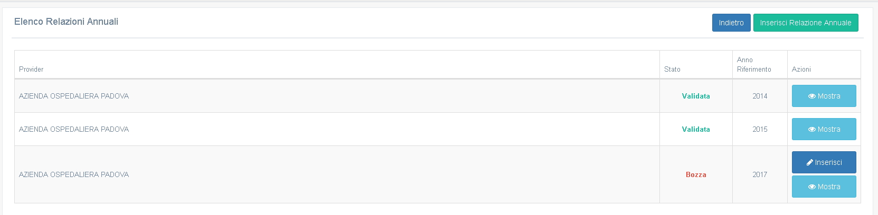Image resolution: width=878 pixels, height=215 pixels.
Task: Click the Provider column header
Action: coord(31,69)
